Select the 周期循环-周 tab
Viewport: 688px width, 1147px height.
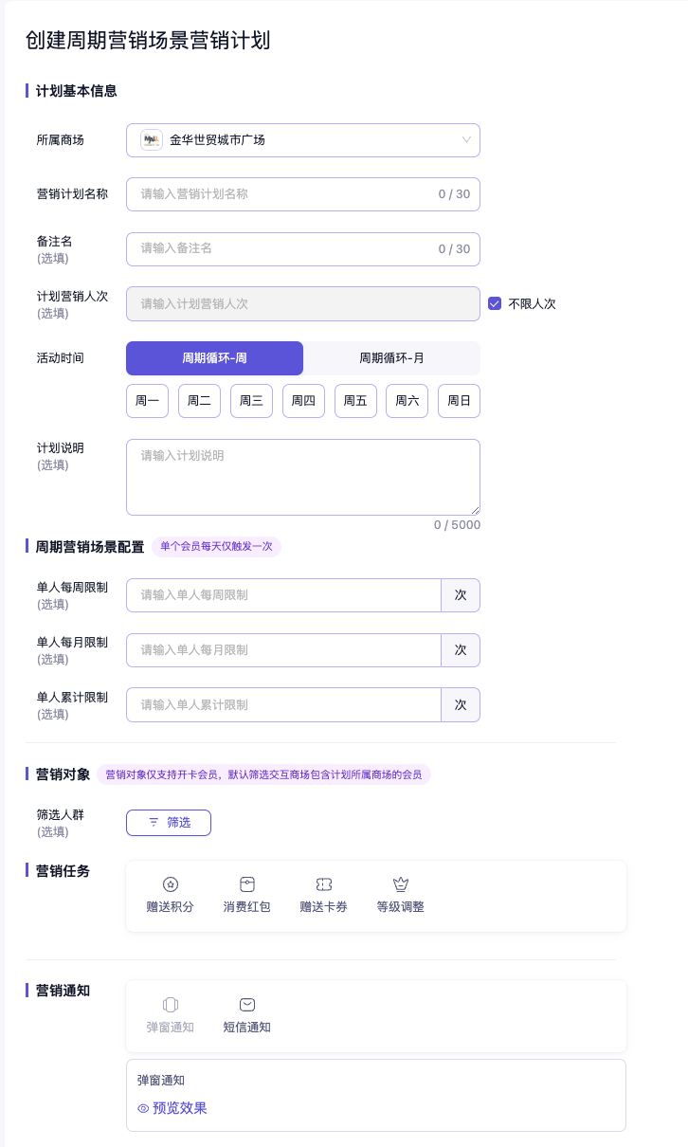click(x=214, y=358)
